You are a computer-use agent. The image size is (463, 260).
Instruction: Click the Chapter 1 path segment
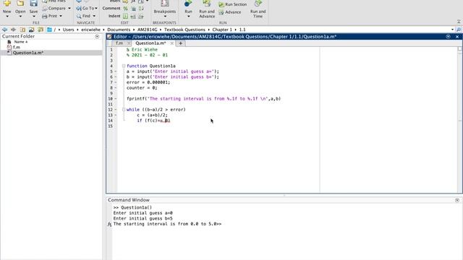[x=222, y=30]
